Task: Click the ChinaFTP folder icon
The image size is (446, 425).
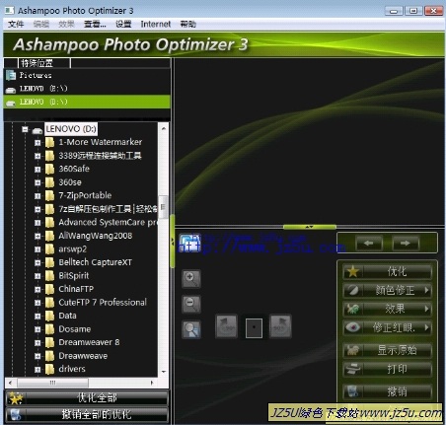Action: pos(49,289)
